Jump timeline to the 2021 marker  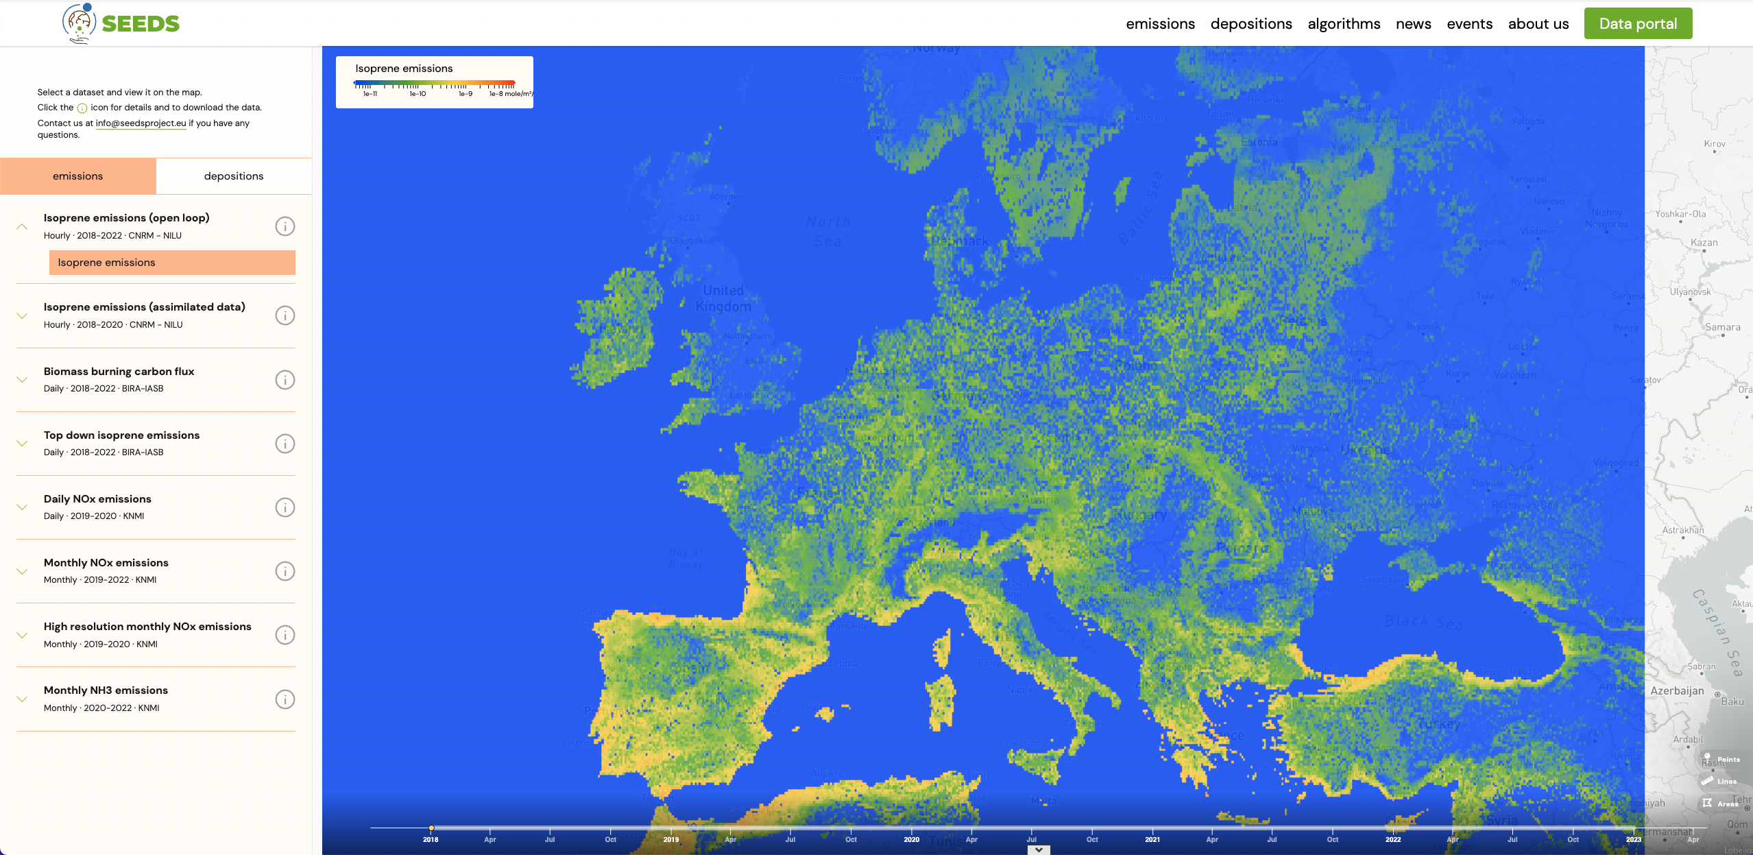coord(1152,839)
